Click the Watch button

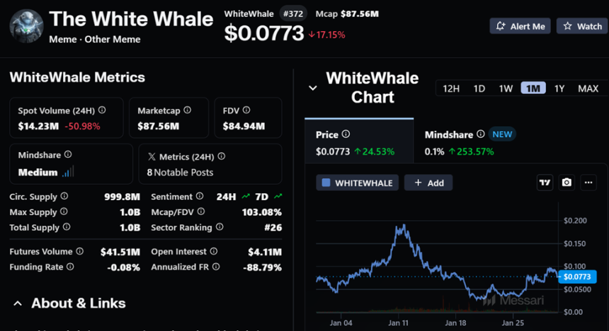tap(581, 26)
